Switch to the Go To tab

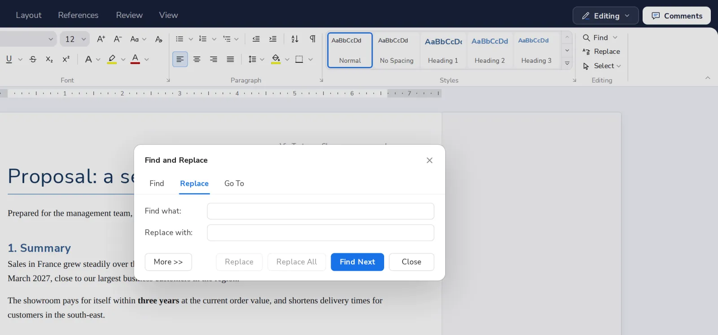234,183
